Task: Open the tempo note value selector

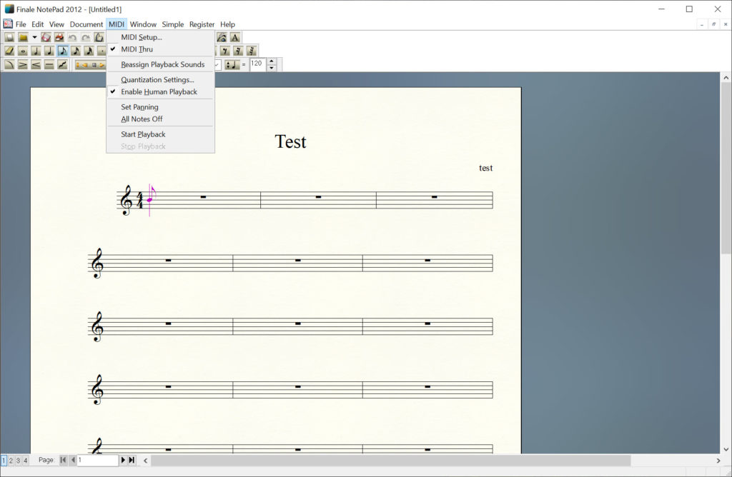Action: pyautogui.click(x=232, y=65)
